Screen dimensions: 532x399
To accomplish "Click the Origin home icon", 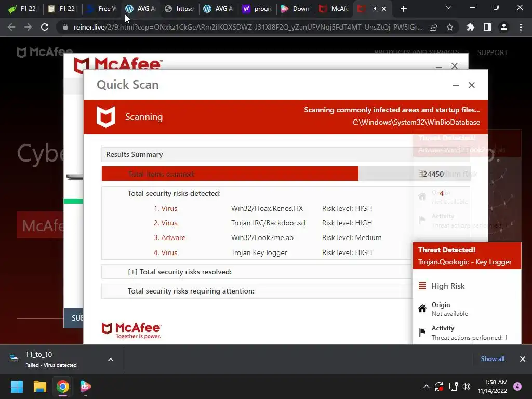I will coord(422,309).
